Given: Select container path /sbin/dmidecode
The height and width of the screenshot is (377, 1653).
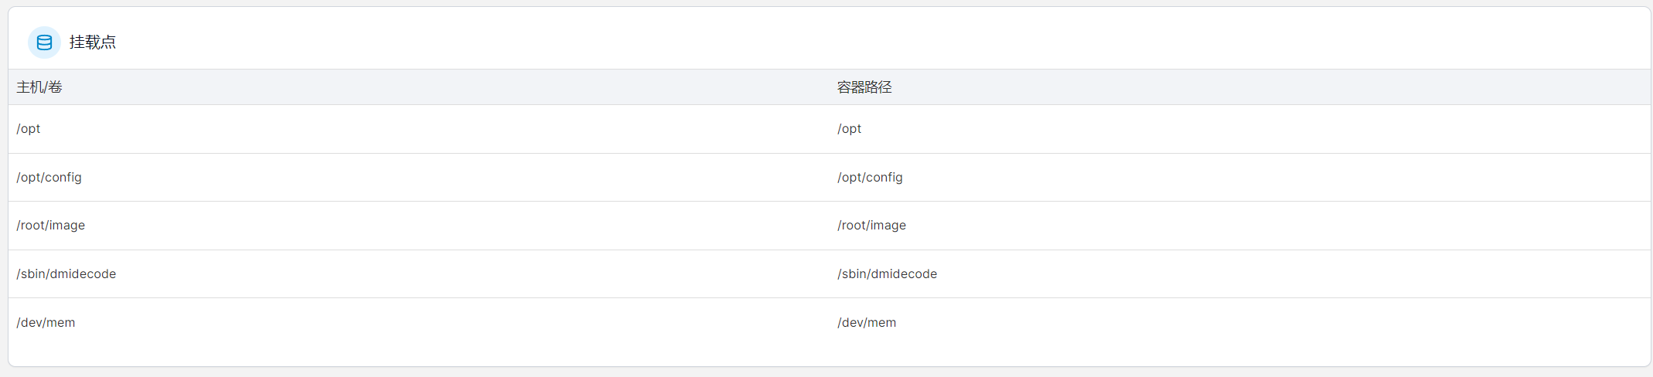Looking at the screenshot, I should [888, 274].
